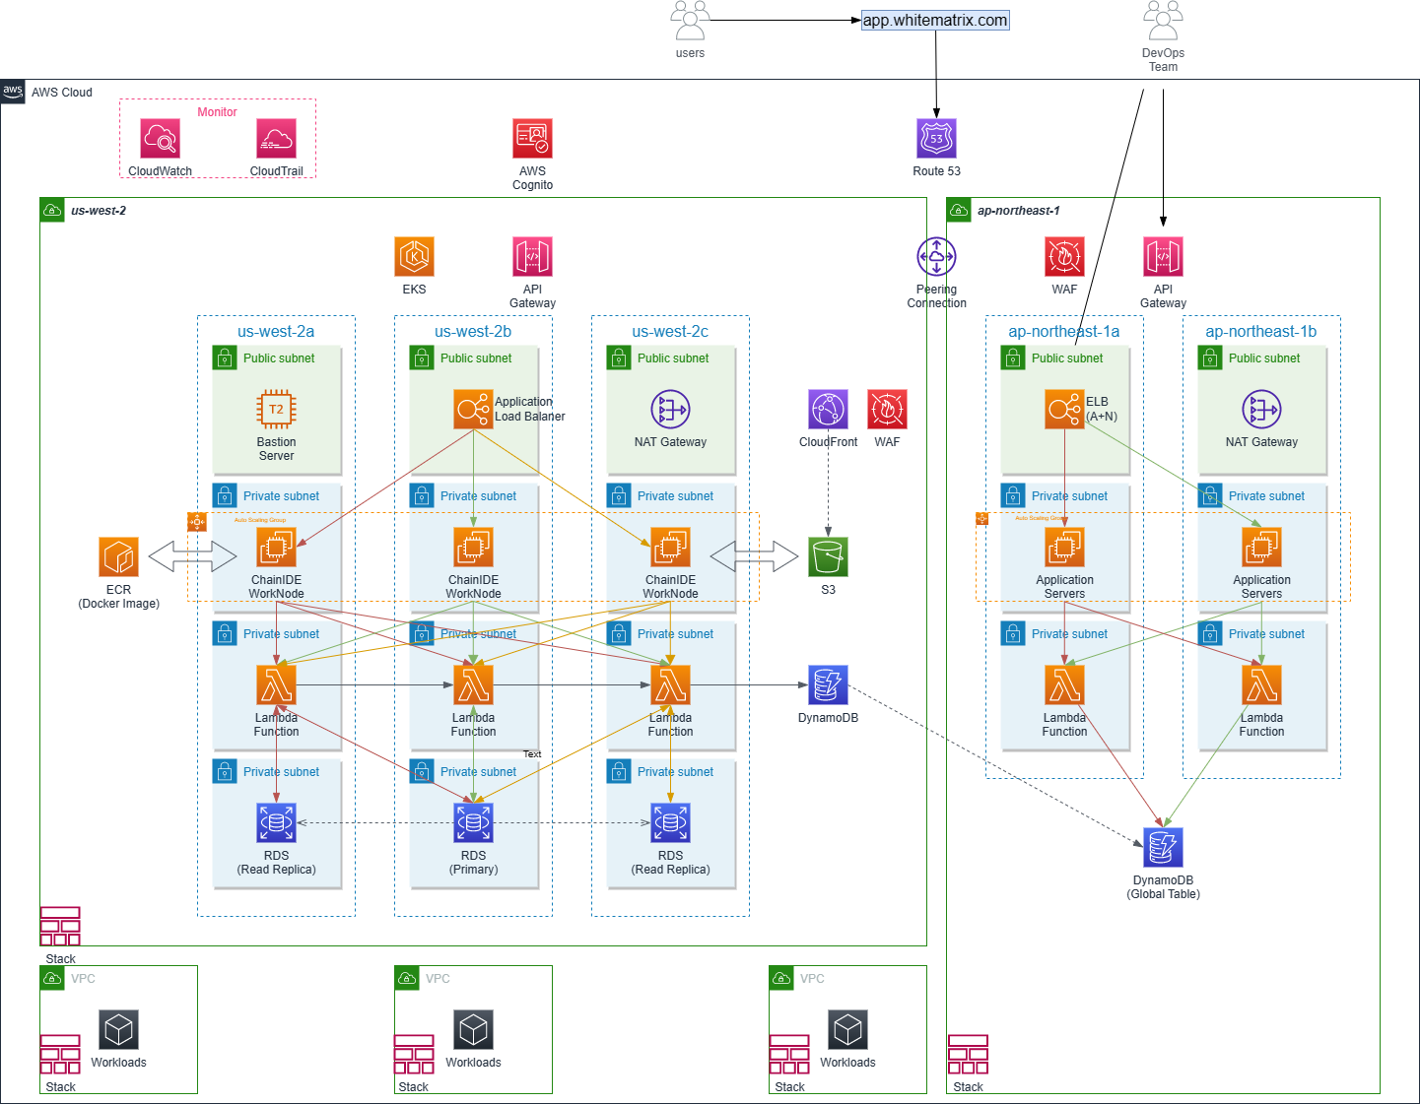Click the Application Load Balancer icon

pyautogui.click(x=473, y=410)
